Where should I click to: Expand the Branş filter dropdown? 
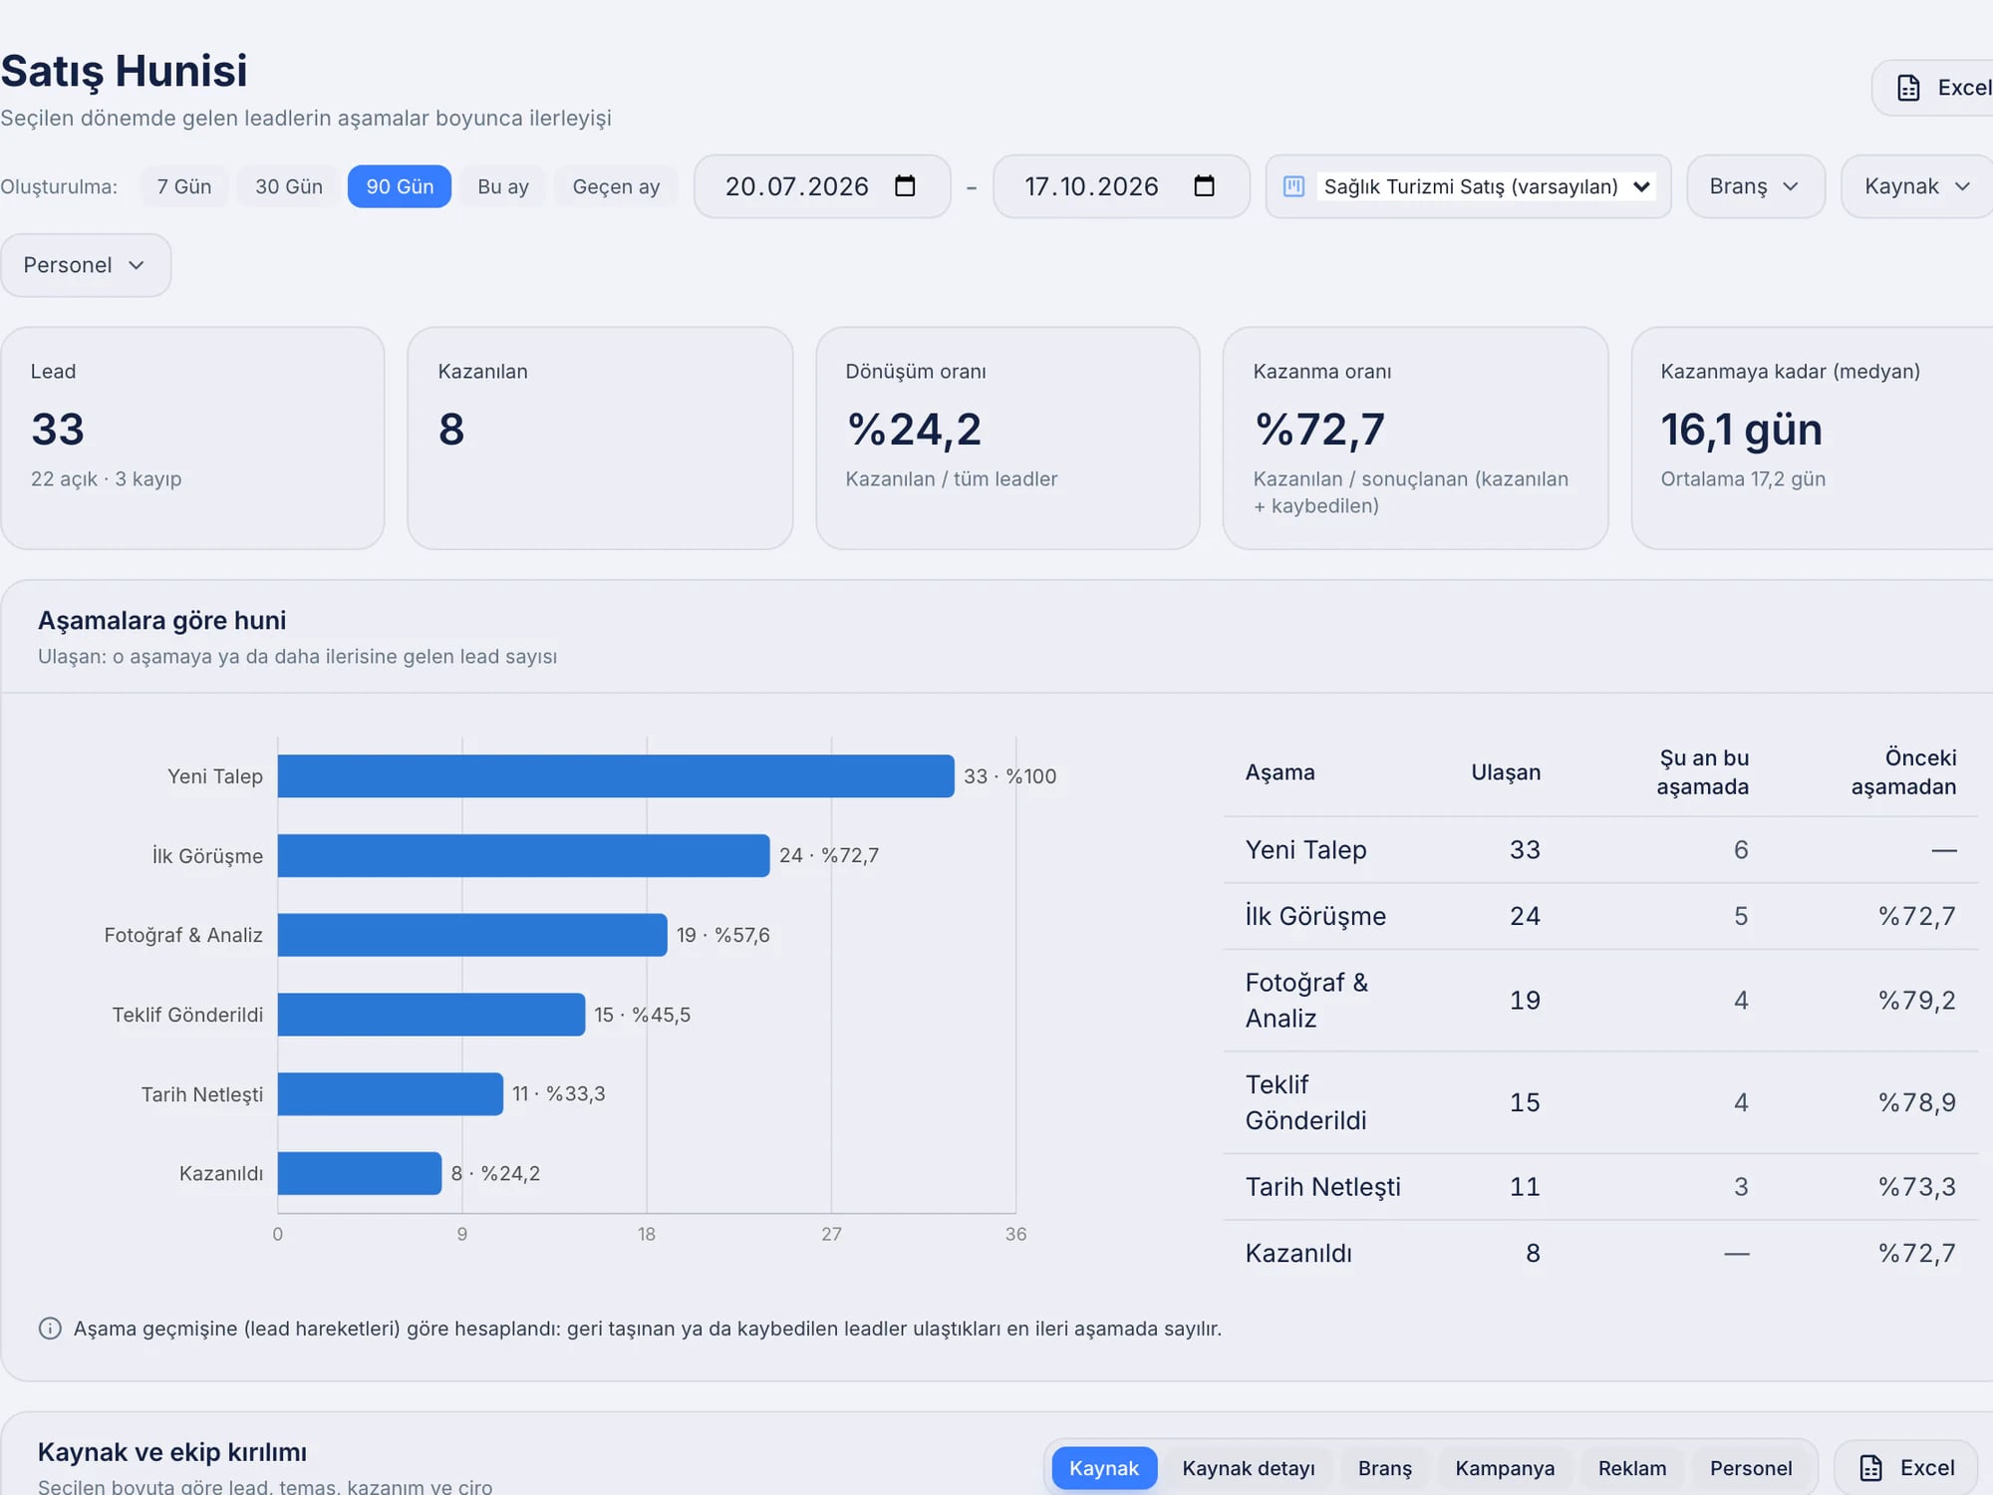click(x=1755, y=186)
